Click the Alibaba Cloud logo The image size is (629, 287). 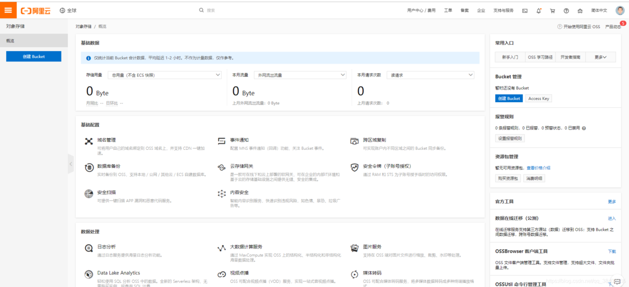pos(36,11)
